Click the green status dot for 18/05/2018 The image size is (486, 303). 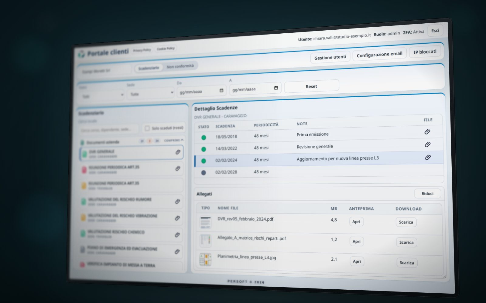point(204,138)
